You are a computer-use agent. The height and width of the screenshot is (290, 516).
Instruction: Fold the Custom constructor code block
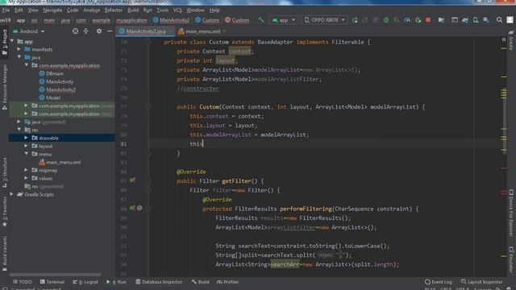148,107
